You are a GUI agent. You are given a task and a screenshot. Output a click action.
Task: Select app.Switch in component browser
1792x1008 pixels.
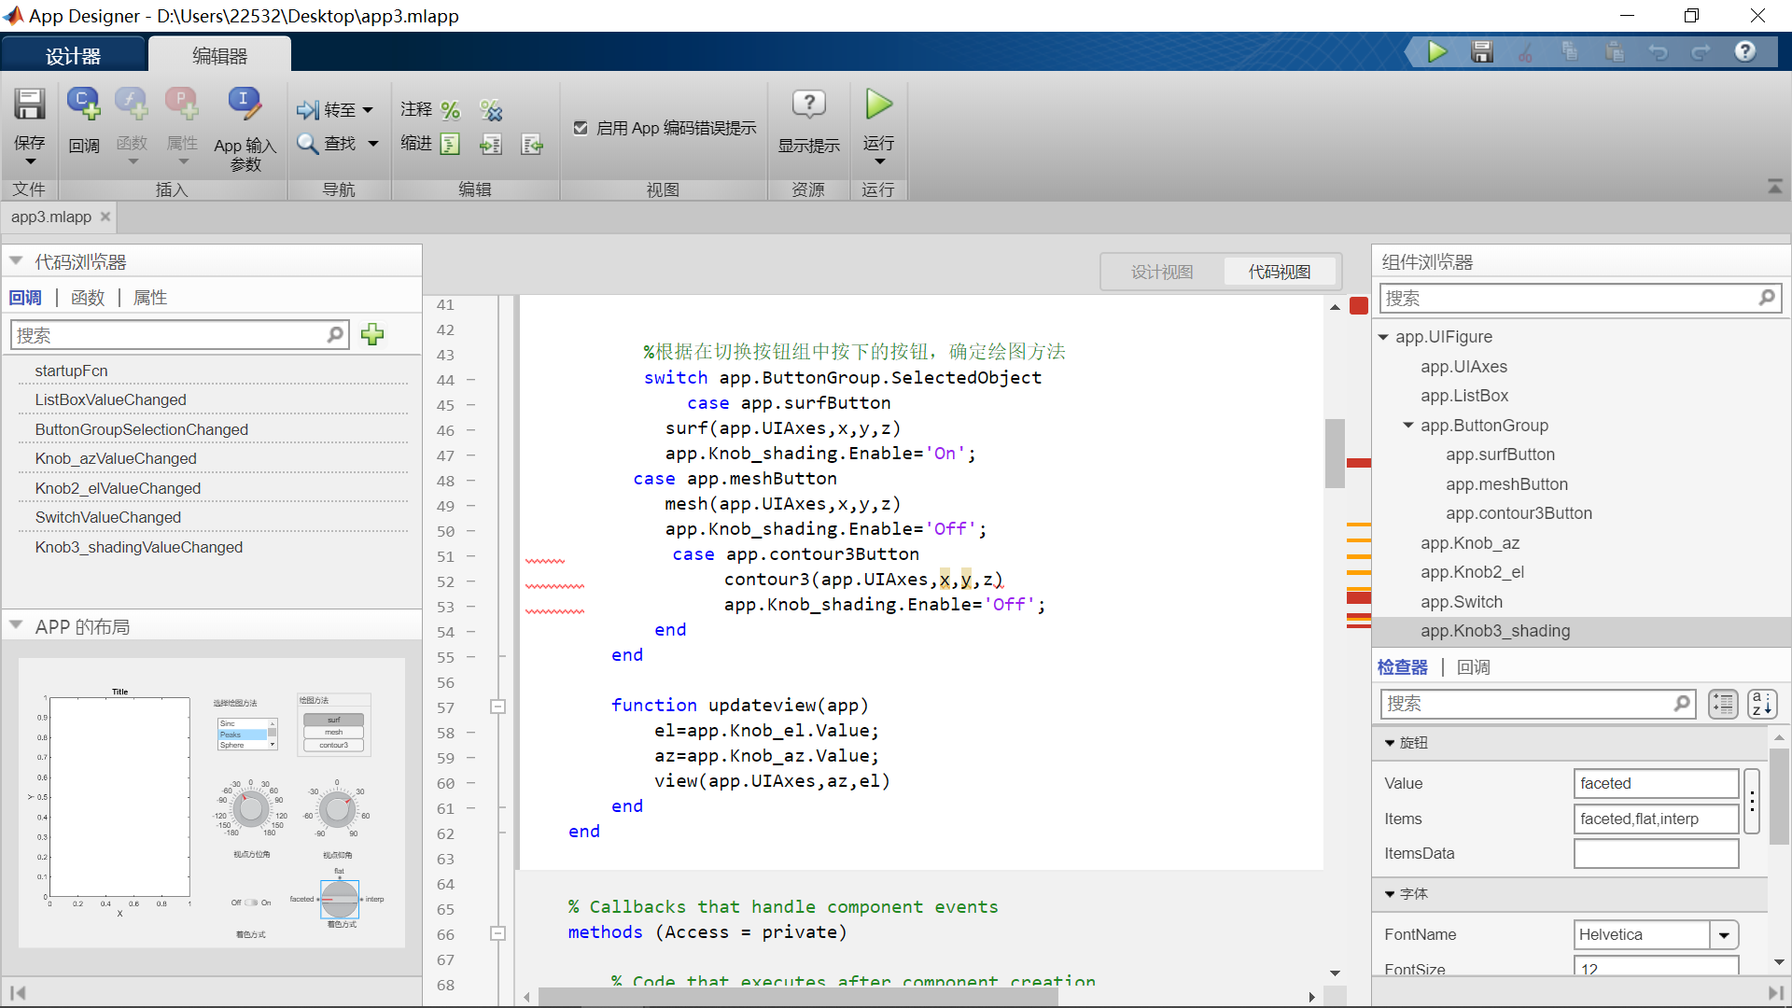1461,602
